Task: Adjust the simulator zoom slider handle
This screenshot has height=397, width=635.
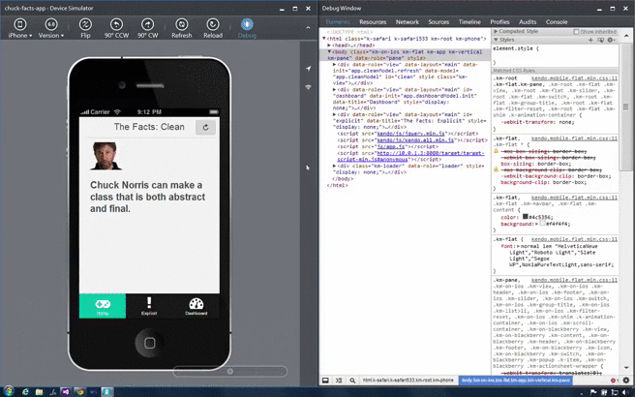Action: pos(230,372)
